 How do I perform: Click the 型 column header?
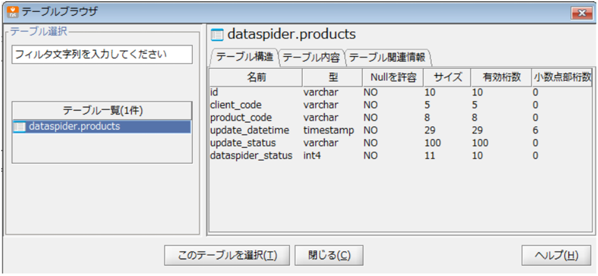[332, 78]
